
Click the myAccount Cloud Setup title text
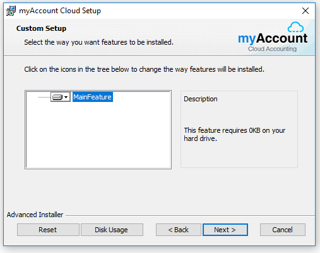point(60,11)
